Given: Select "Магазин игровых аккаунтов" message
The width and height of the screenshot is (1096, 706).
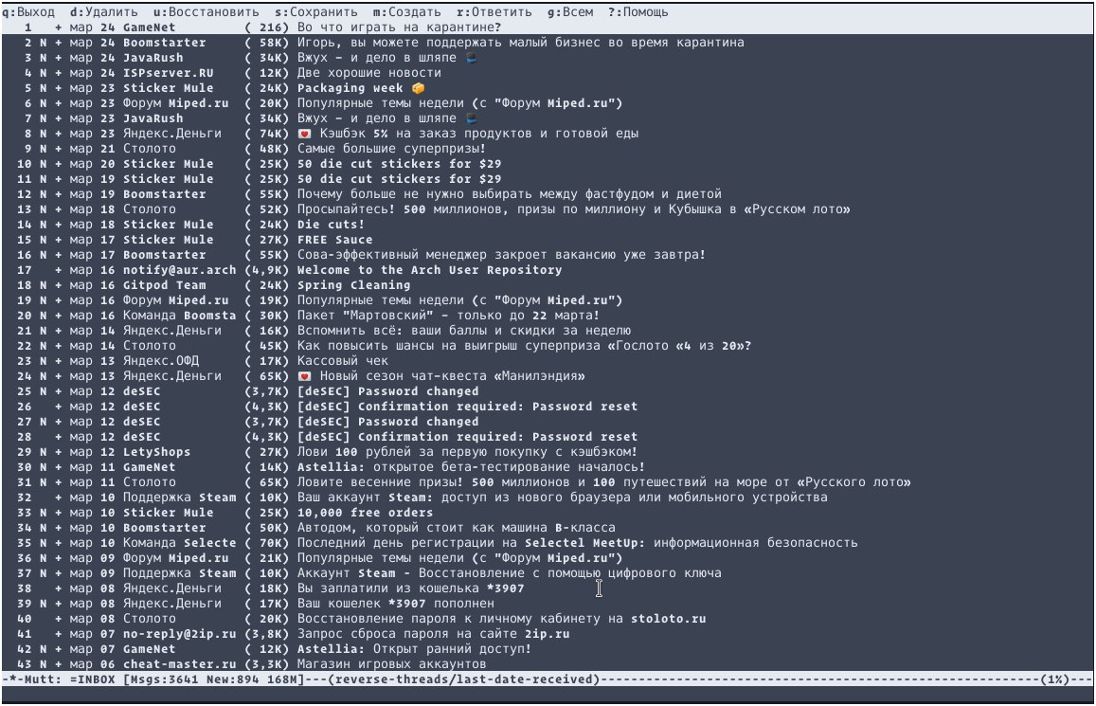Looking at the screenshot, I should (548, 664).
